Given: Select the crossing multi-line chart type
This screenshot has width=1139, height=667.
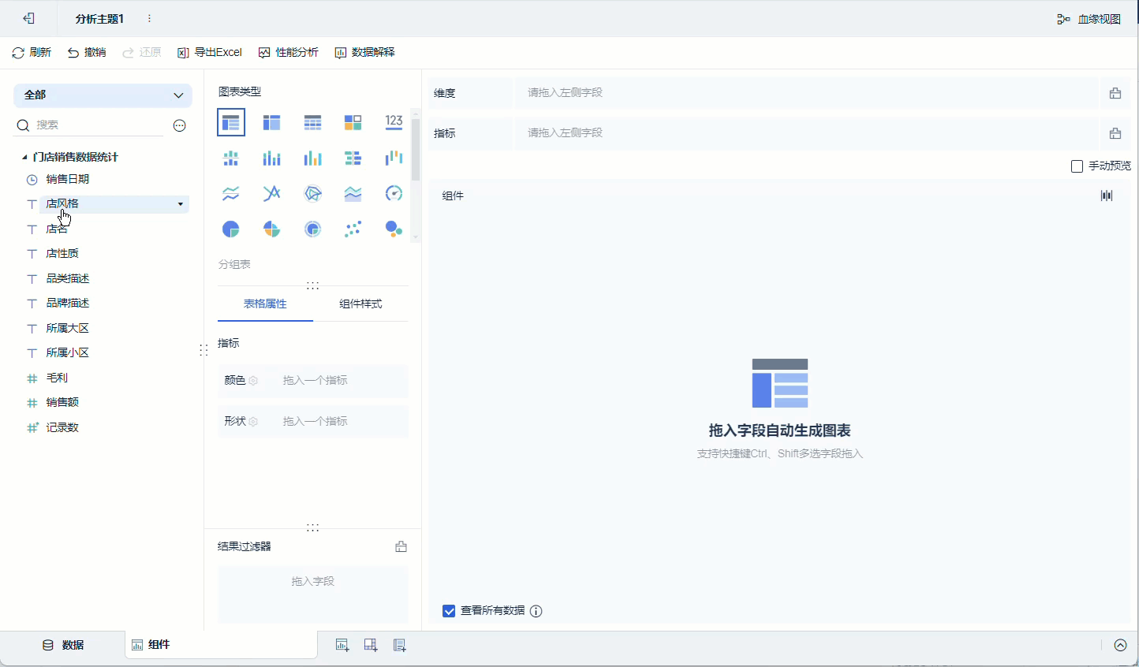Looking at the screenshot, I should pos(271,193).
